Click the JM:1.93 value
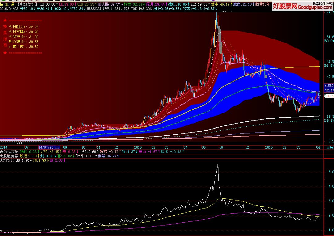Image resolution: width=334 pixels, height=236 pixels. pos(40,160)
